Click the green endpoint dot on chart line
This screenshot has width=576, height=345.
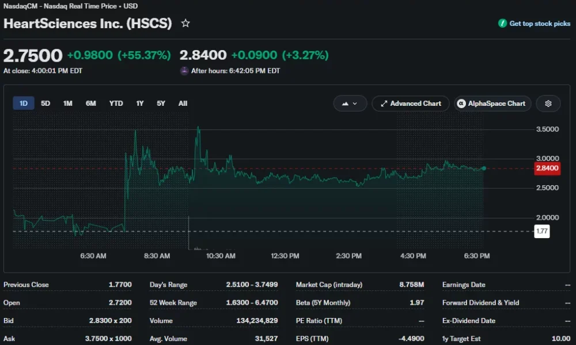(484, 168)
